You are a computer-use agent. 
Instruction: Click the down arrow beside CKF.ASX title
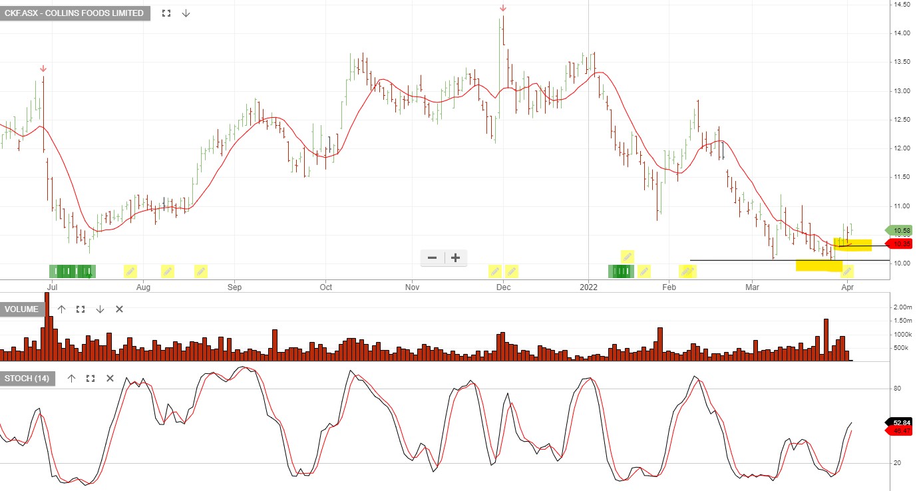click(186, 13)
